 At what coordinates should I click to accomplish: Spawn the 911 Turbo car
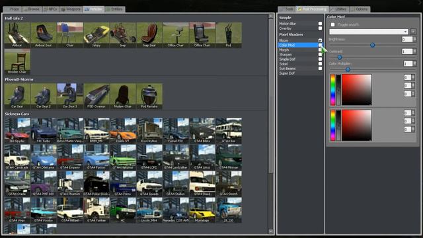click(x=44, y=131)
